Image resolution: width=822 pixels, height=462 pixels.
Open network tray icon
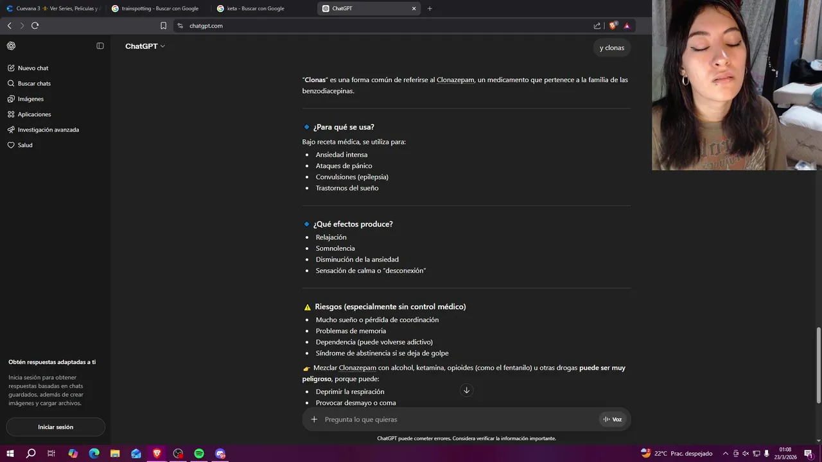coord(756,454)
